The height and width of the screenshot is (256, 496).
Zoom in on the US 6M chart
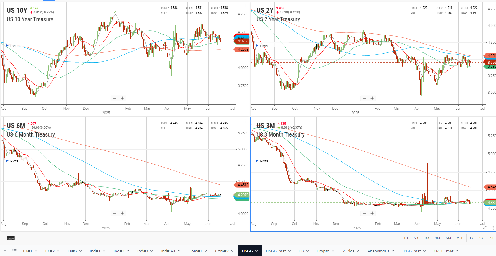[x=122, y=213]
